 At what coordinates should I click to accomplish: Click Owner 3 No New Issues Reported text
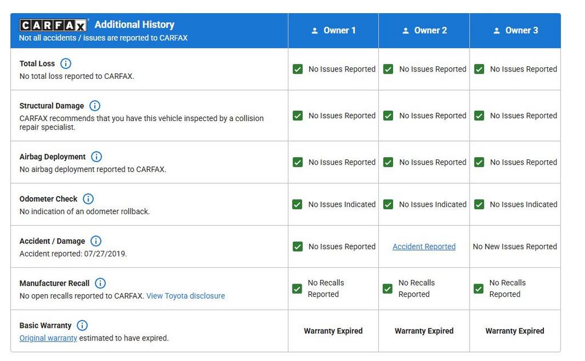515,247
